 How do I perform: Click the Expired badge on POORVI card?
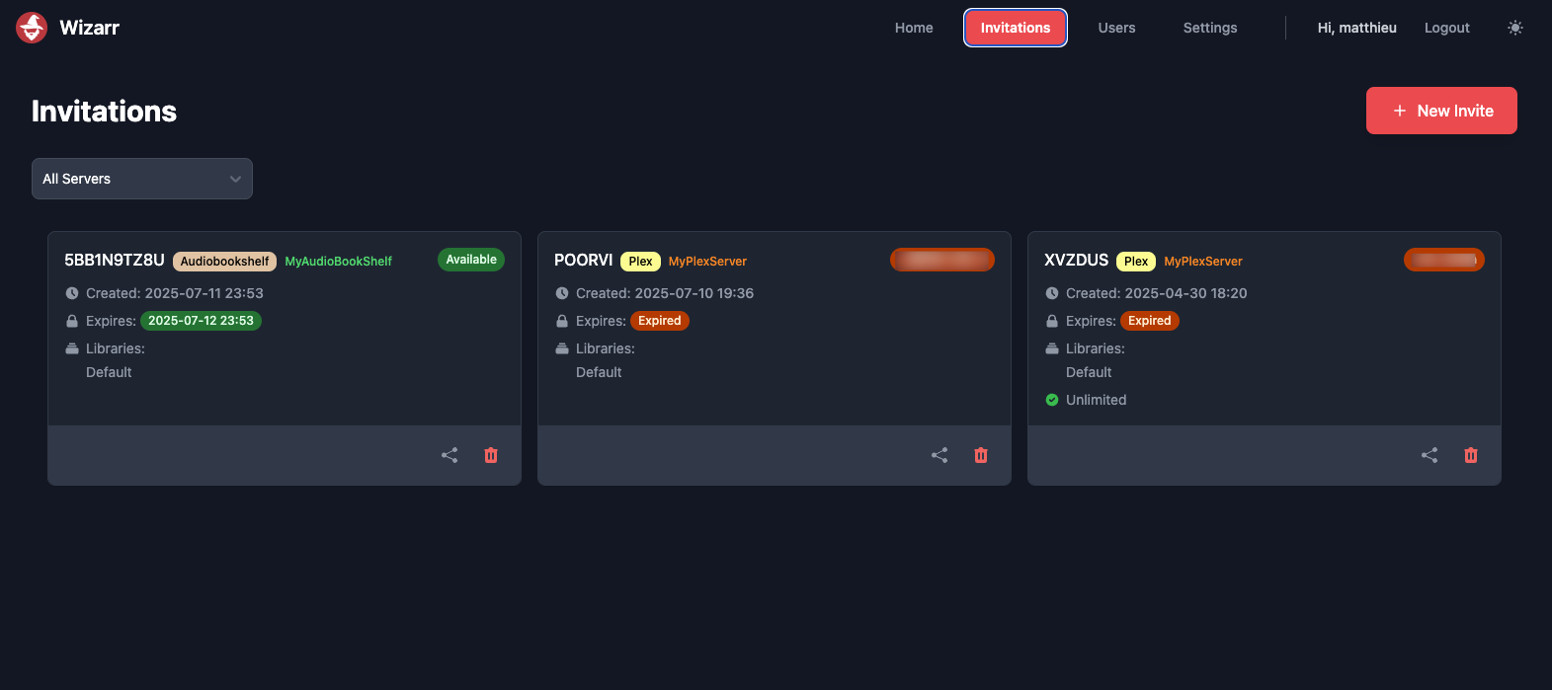[659, 321]
